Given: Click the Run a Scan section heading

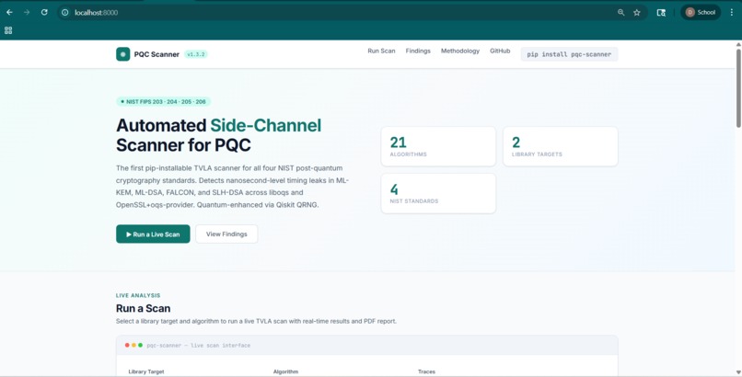Looking at the screenshot, I should click(x=143, y=308).
